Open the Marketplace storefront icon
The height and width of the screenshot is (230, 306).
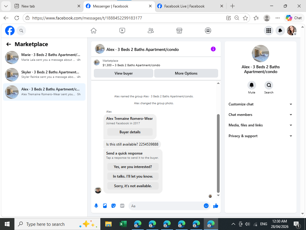pos(179,31)
